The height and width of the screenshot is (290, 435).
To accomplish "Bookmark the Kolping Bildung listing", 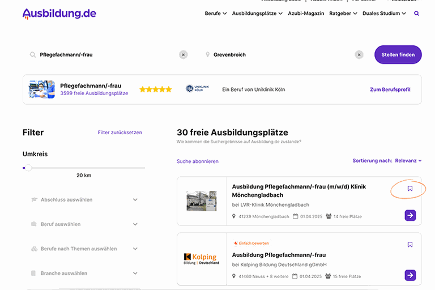I will click(x=410, y=245).
